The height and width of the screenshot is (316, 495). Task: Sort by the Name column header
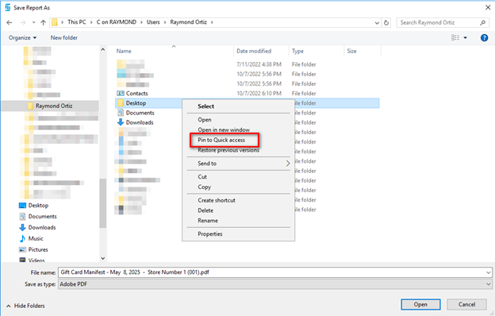124,51
